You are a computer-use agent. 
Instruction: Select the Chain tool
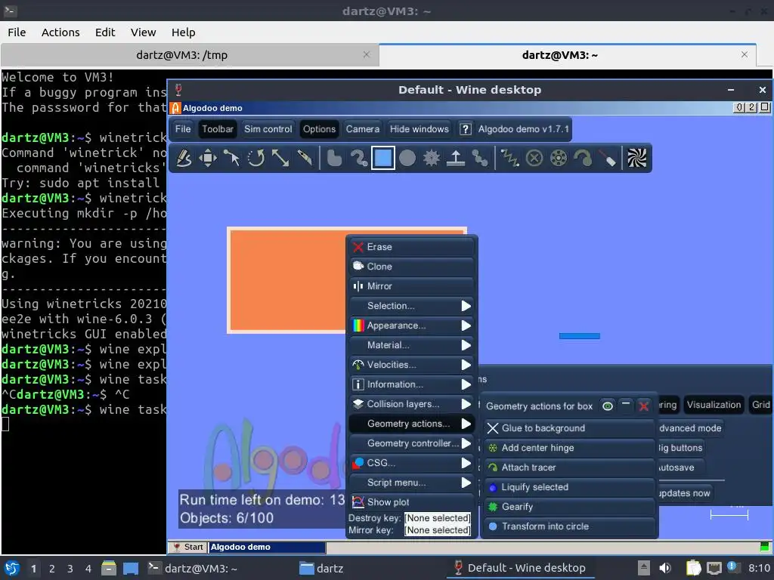click(480, 159)
